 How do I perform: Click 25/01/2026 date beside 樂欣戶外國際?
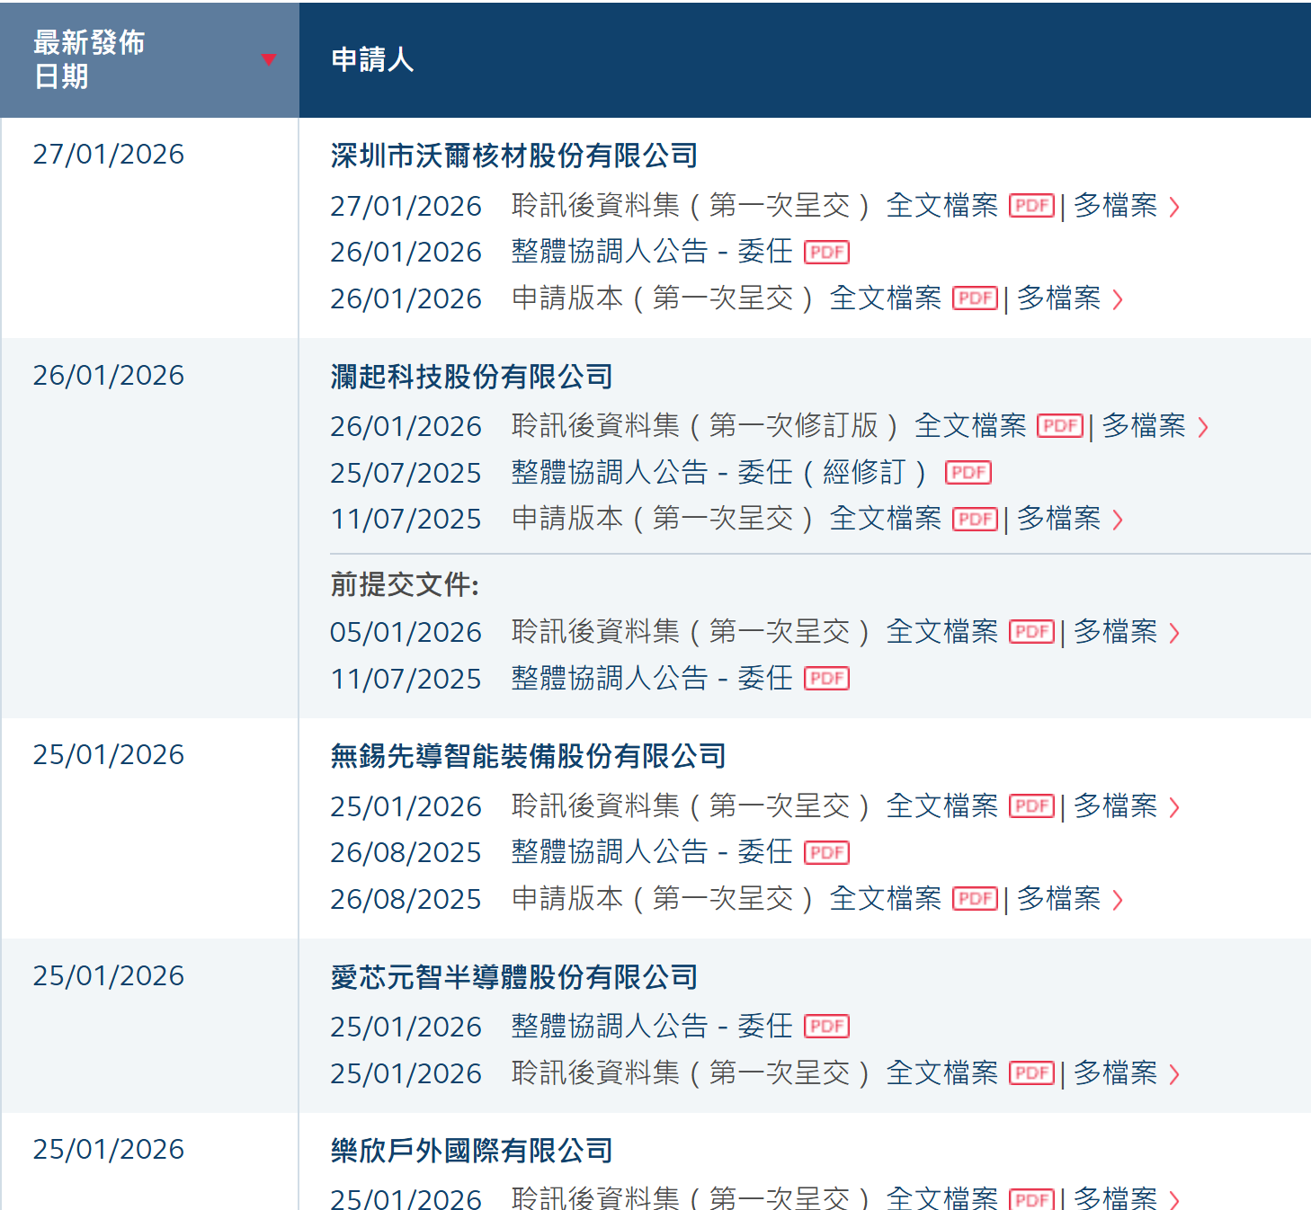108,1150
